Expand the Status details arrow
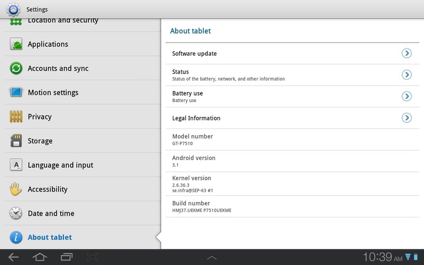This screenshot has width=424, height=265. click(406, 75)
